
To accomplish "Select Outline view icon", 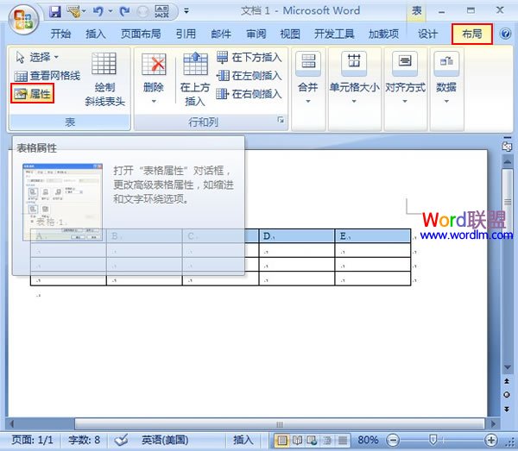I will [x=327, y=440].
